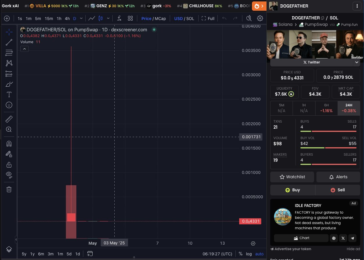Open the DOGEFATHER token image banner
The image size is (364, 260).
(315, 44)
